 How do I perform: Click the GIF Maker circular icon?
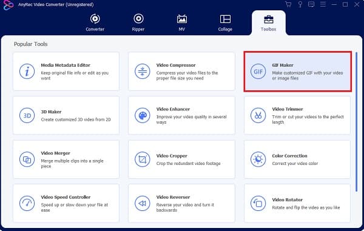(x=258, y=72)
